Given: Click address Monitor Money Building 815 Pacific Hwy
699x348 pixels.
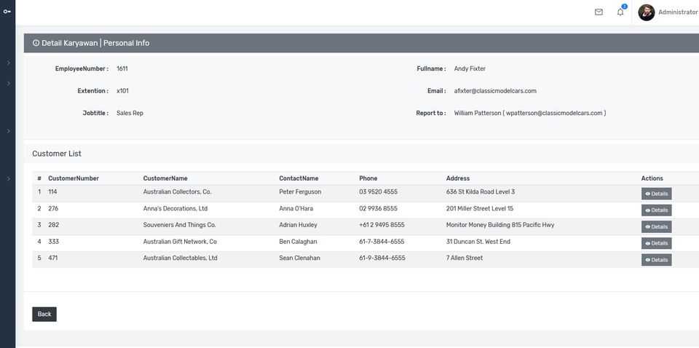Looking at the screenshot, I should 500,225.
